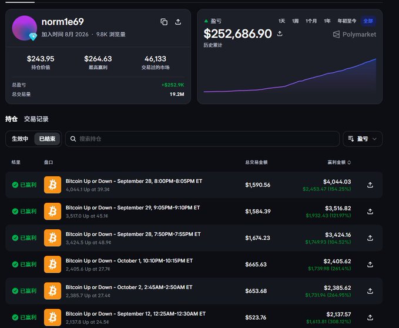Share the September 29, 9:05PM-9:10PM position
This screenshot has height=328, width=399.
[x=370, y=211]
